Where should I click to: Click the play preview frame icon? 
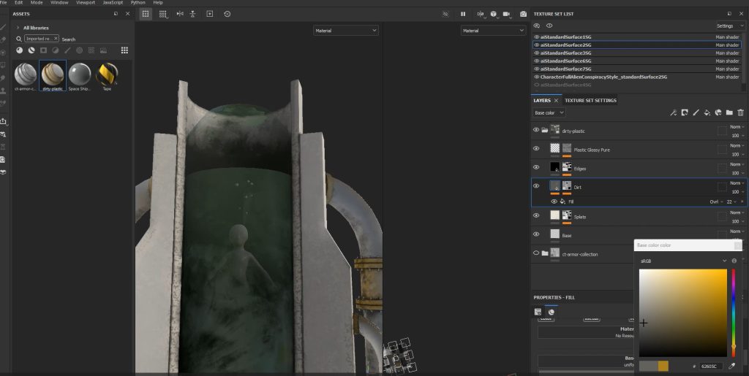(210, 14)
